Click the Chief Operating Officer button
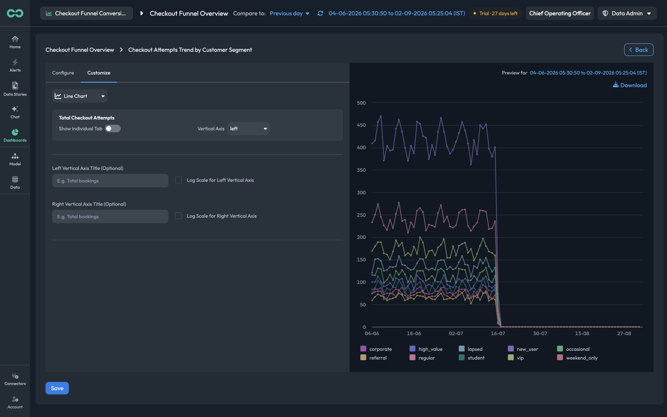 [x=560, y=13]
